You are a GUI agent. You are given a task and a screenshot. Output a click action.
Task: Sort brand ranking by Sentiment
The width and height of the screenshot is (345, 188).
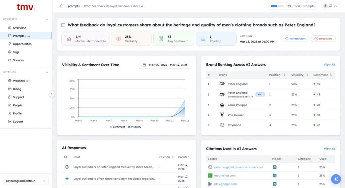click(x=331, y=75)
